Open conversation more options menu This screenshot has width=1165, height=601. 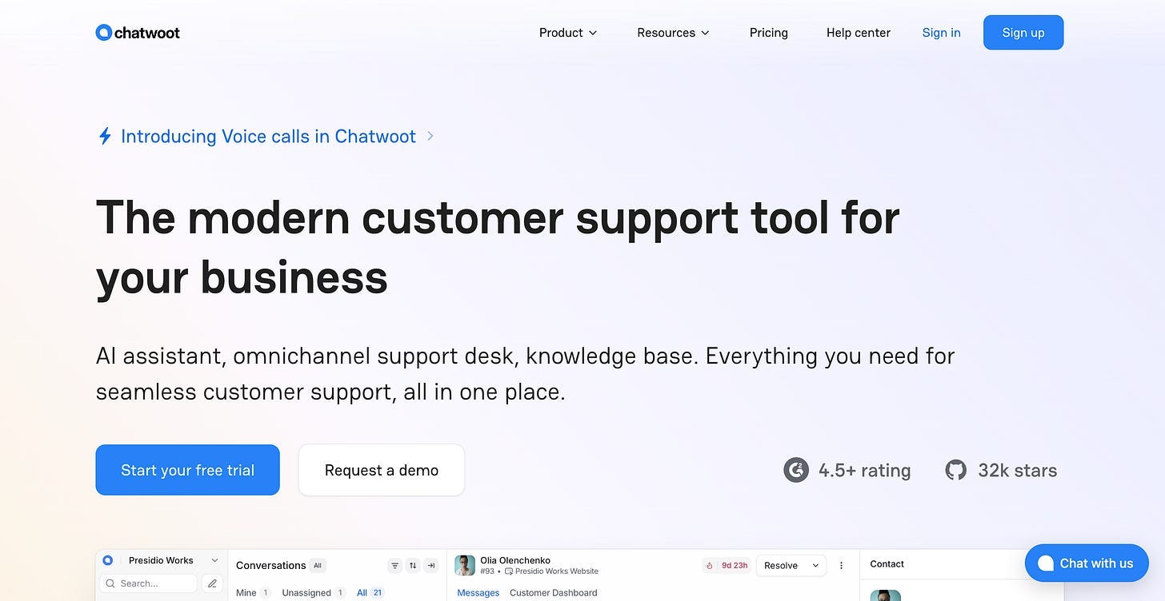click(841, 565)
